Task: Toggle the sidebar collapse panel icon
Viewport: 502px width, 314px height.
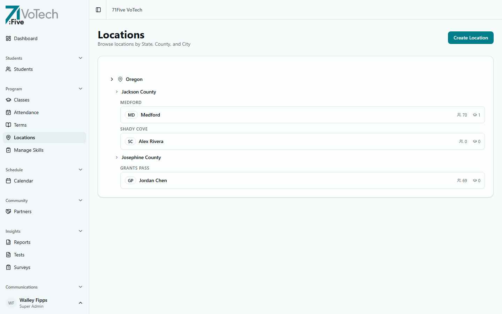Action: click(98, 10)
